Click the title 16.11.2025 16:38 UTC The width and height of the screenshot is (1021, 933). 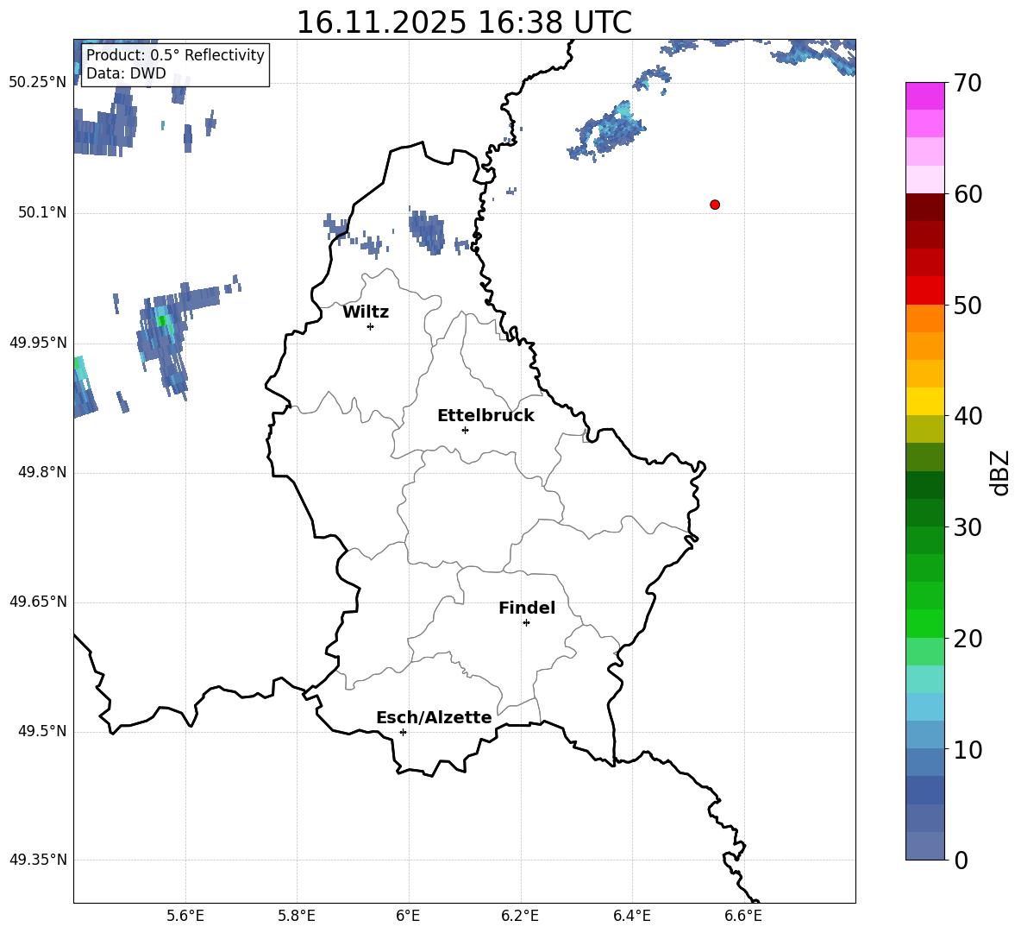(464, 22)
